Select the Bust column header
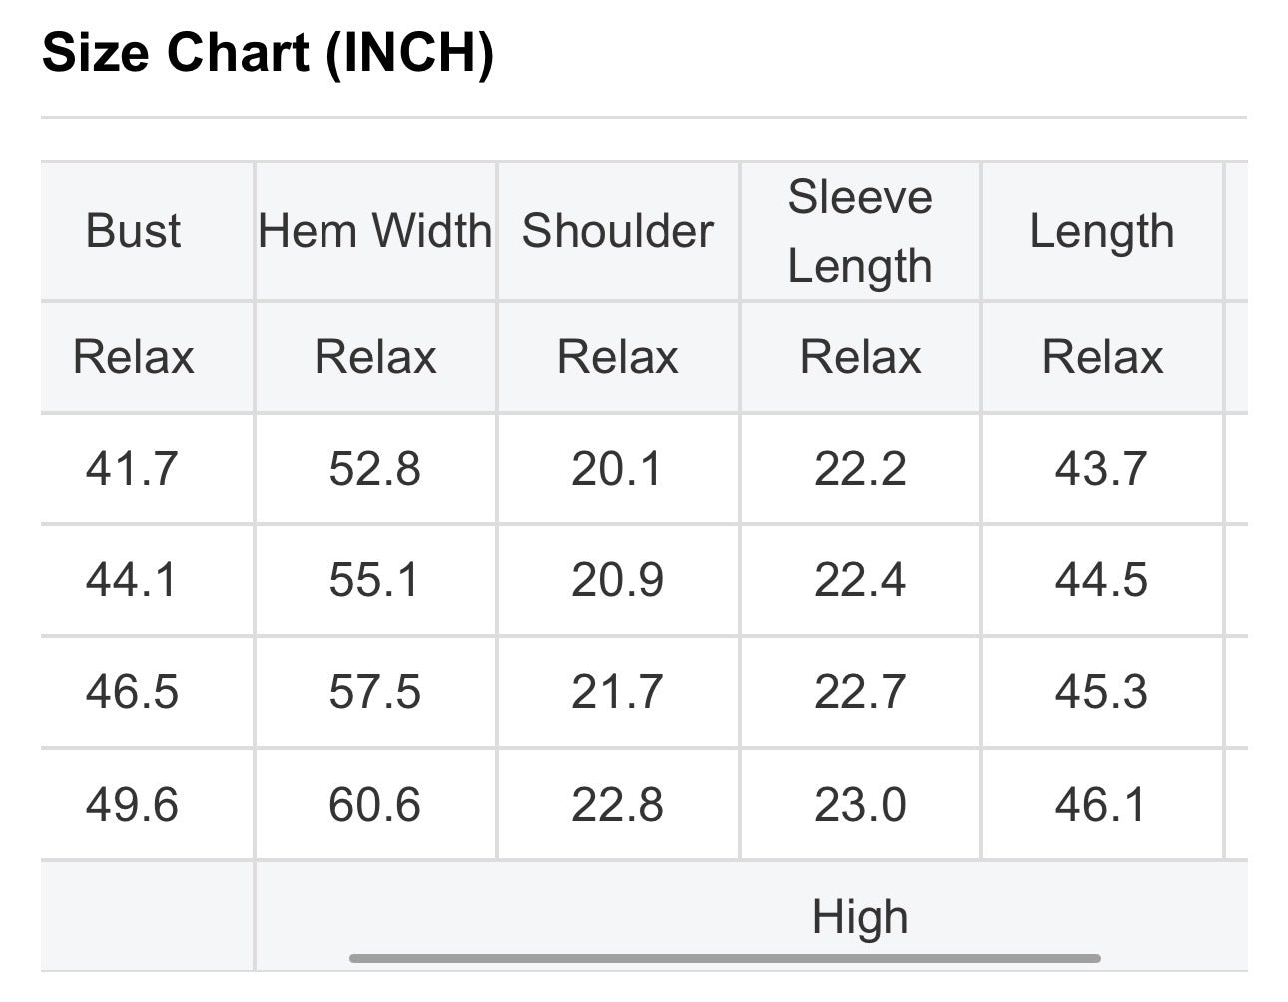Image resolution: width=1288 pixels, height=1002 pixels. [133, 231]
